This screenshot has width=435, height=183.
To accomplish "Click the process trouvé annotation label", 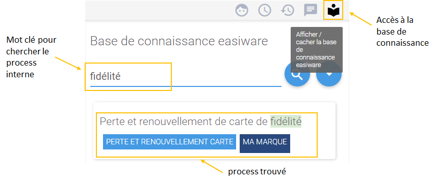I will pos(257,172).
